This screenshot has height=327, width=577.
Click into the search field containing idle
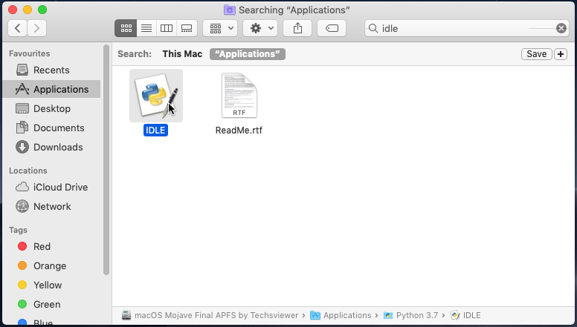click(466, 28)
